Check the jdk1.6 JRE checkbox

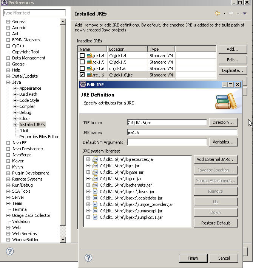tap(82, 69)
